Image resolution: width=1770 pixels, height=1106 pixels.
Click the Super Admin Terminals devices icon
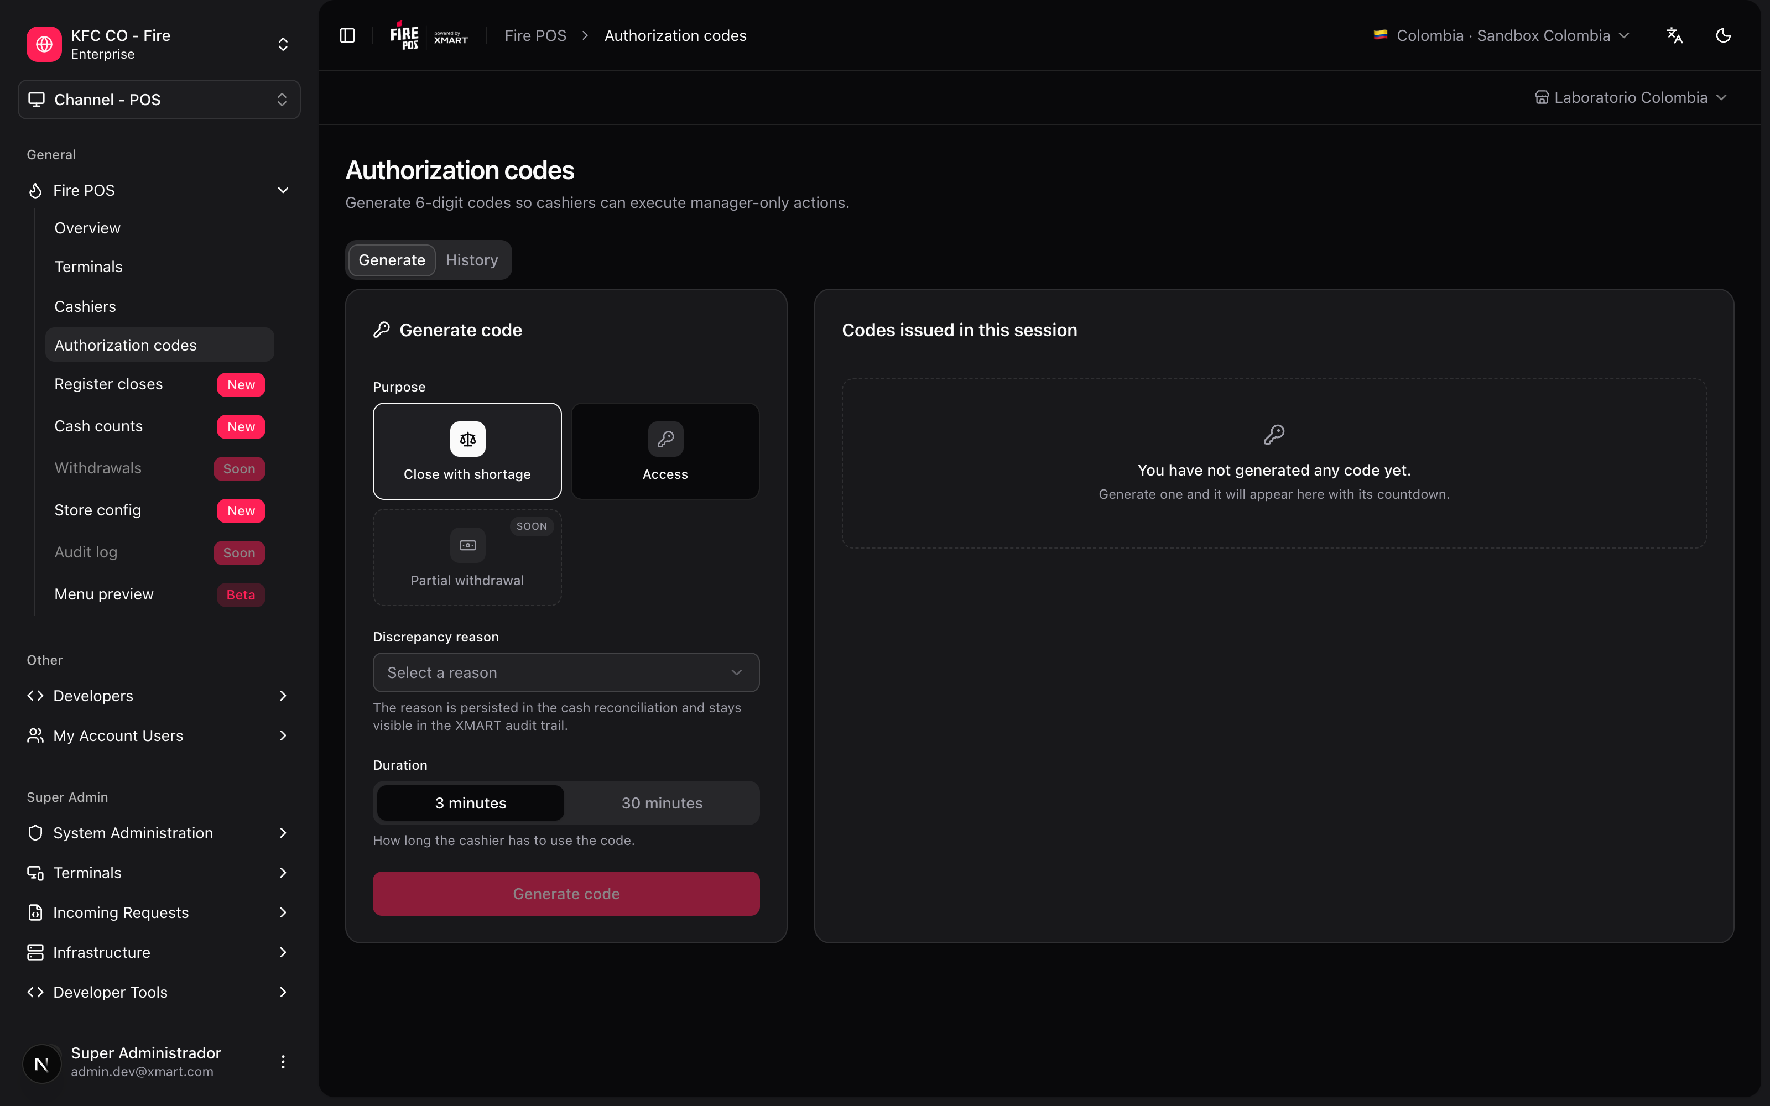[x=35, y=872]
